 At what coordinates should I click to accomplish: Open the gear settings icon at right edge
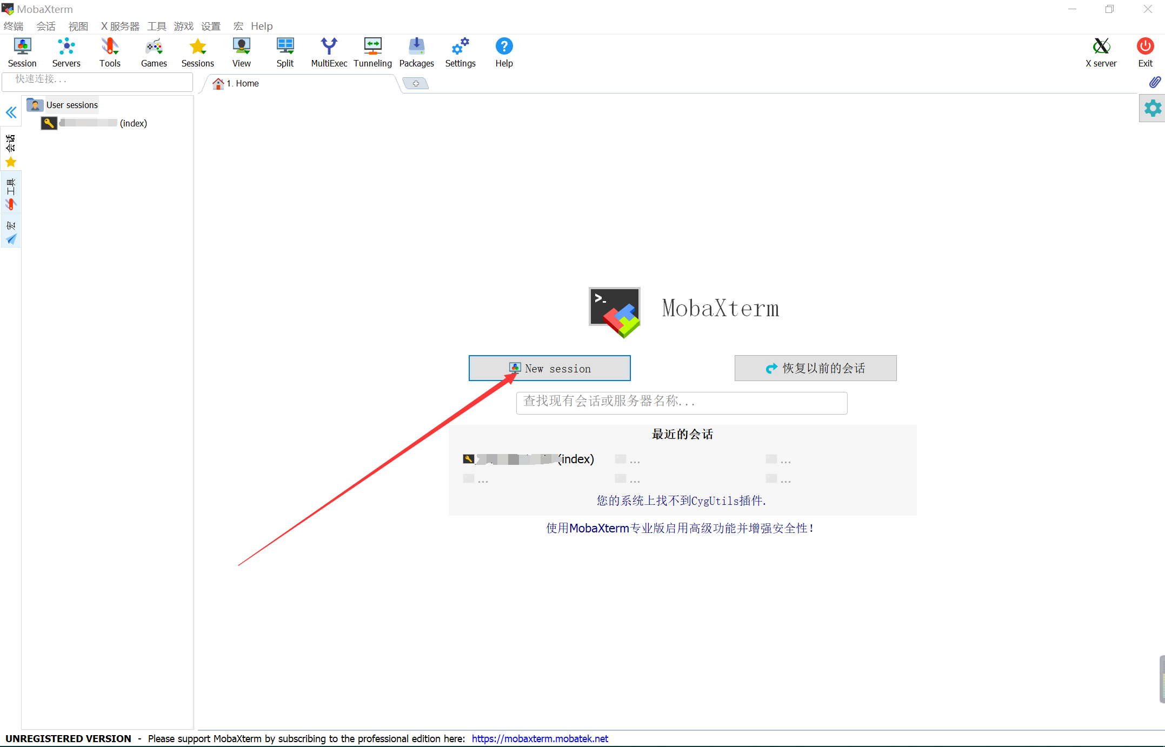point(1153,108)
